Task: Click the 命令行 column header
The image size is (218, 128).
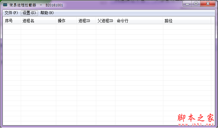Action: click(x=139, y=21)
